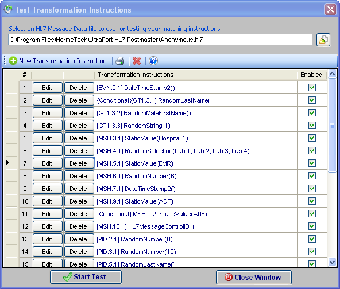340x289 pixels.
Task: Toggle Enabled checkbox for PID.2.1 RandomNumber(8)
Action: [x=312, y=239]
